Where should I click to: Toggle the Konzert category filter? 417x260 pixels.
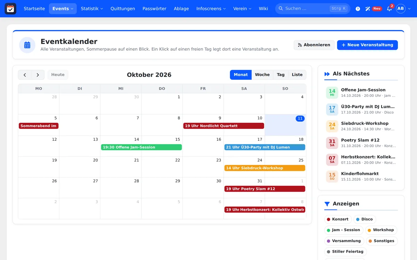coord(338,219)
